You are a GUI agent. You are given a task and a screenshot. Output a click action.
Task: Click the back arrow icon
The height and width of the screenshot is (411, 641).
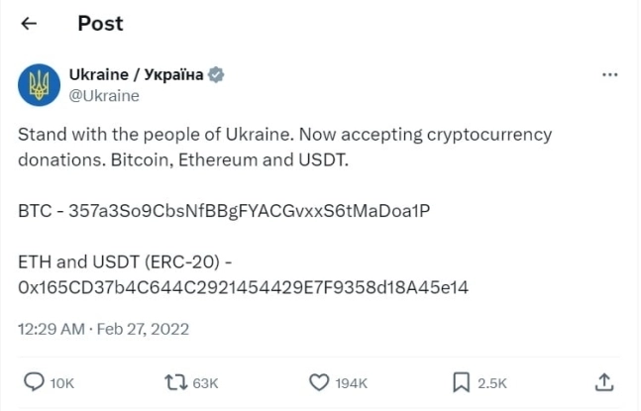coord(30,24)
